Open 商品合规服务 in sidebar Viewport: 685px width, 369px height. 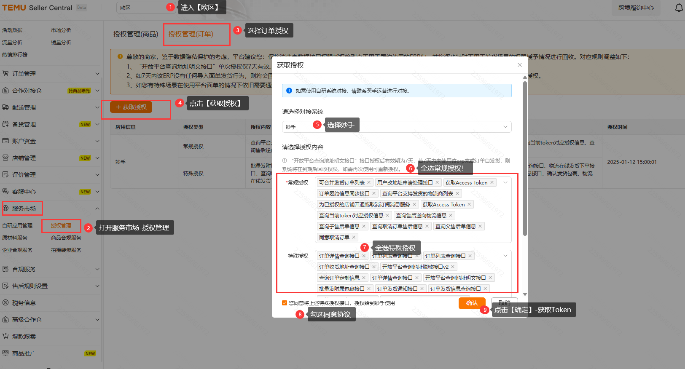66,238
